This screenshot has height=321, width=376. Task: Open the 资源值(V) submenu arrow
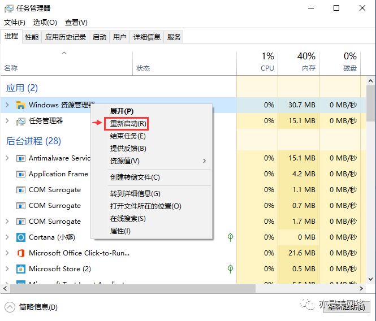click(x=204, y=161)
